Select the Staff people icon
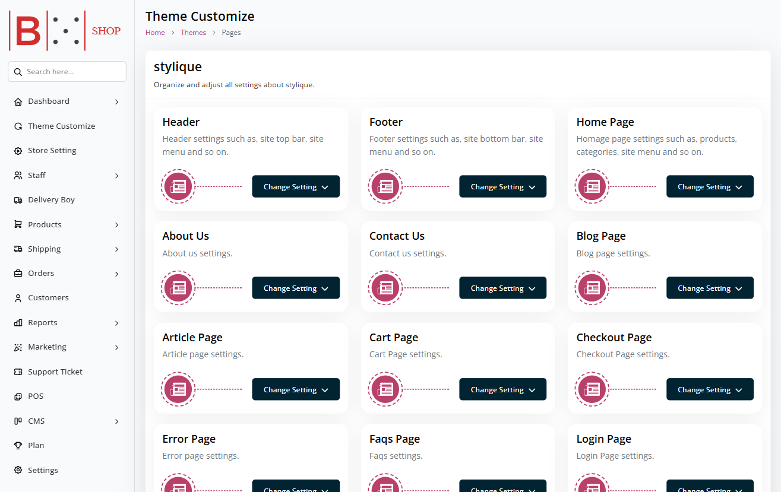The height and width of the screenshot is (492, 781). click(x=18, y=175)
